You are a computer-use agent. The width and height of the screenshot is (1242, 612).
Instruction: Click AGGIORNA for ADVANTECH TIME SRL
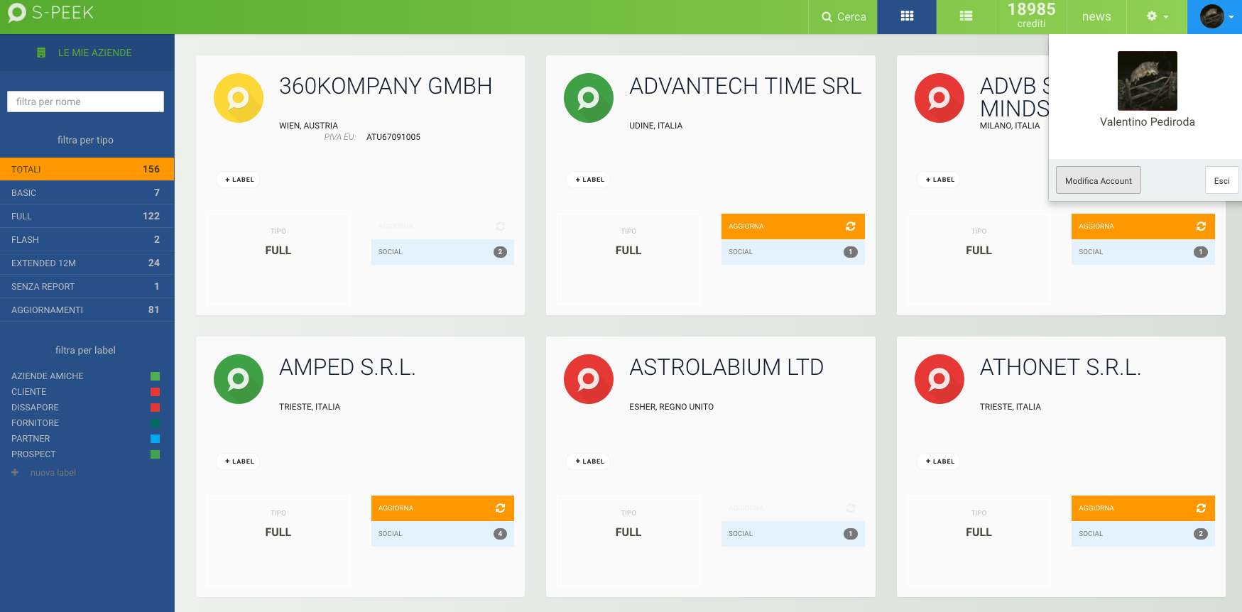coord(792,226)
